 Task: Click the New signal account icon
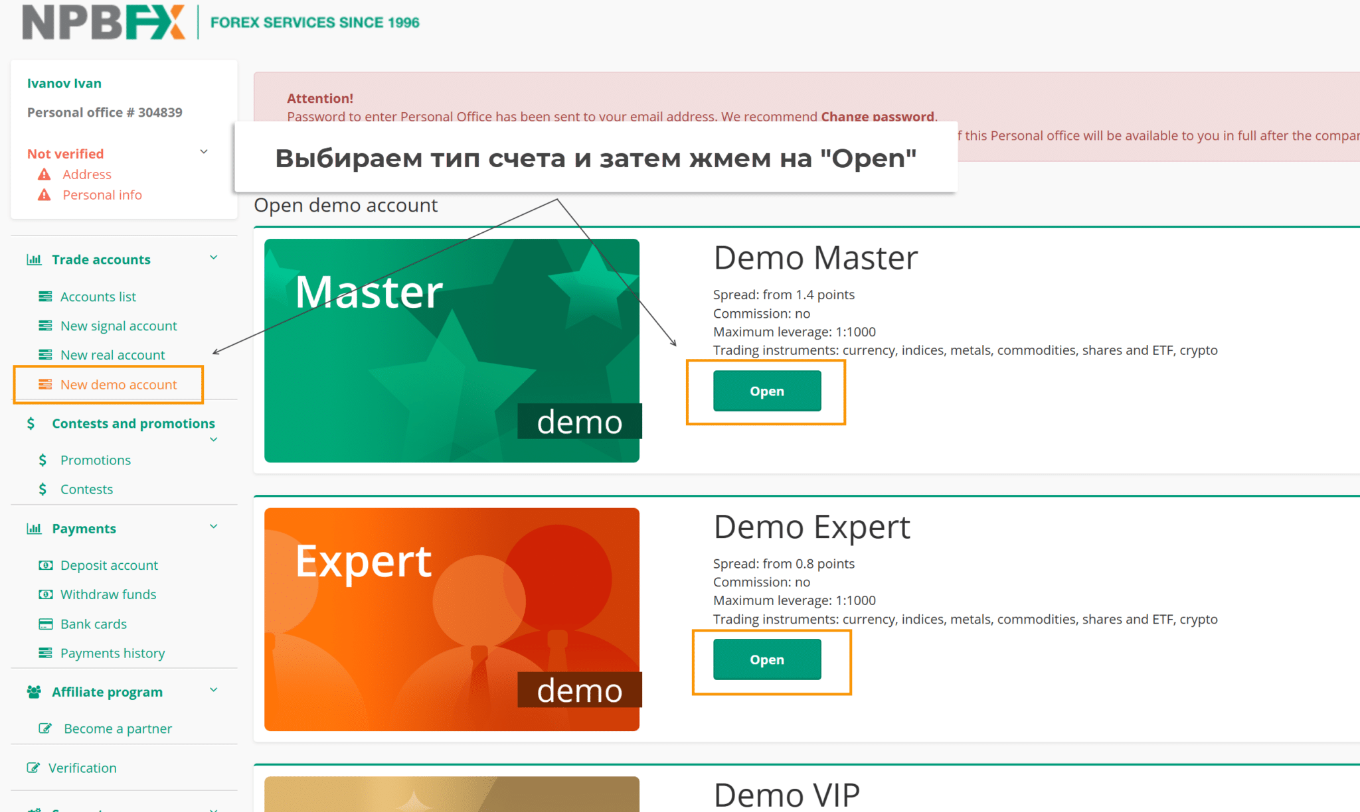pyautogui.click(x=45, y=326)
